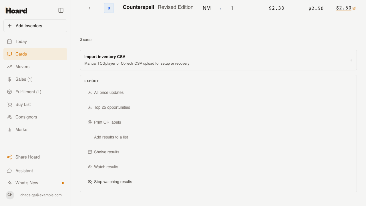Open the Assistant
The image size is (366, 206).
click(x=35, y=171)
